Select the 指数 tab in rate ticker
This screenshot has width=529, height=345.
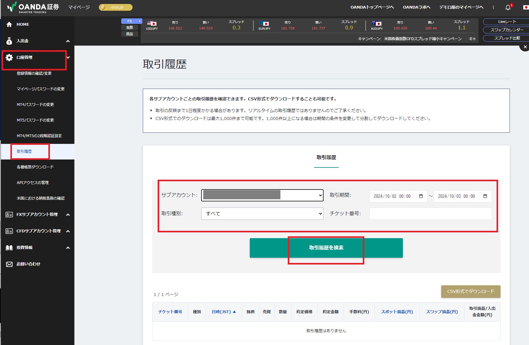129,28
